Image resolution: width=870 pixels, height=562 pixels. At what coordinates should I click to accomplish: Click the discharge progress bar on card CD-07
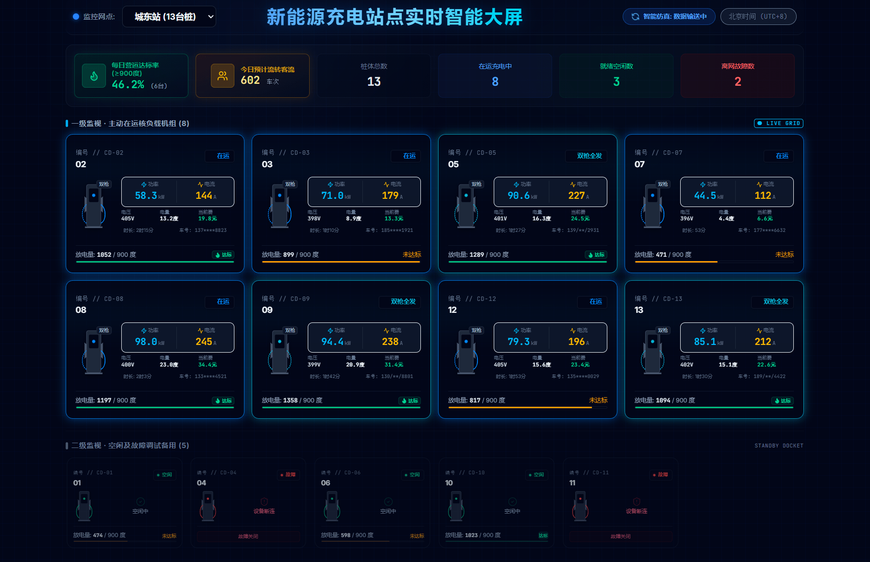pos(714,262)
